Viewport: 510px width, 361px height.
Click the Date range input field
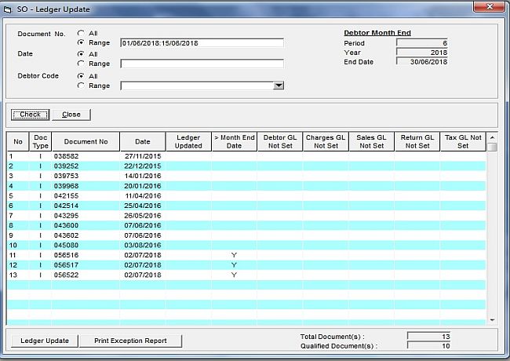tap(201, 64)
